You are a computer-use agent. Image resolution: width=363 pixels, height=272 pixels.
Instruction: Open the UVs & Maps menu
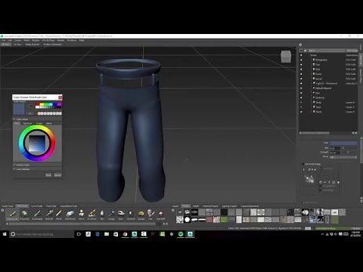click(48, 40)
